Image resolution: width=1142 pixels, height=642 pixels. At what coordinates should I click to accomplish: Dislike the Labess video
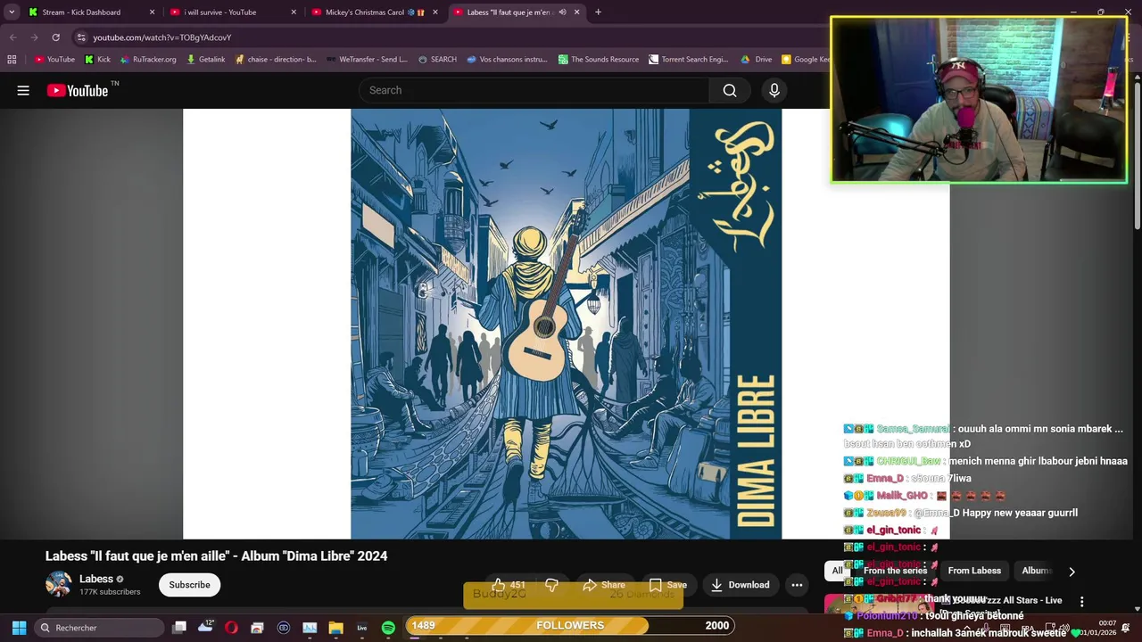click(x=551, y=585)
